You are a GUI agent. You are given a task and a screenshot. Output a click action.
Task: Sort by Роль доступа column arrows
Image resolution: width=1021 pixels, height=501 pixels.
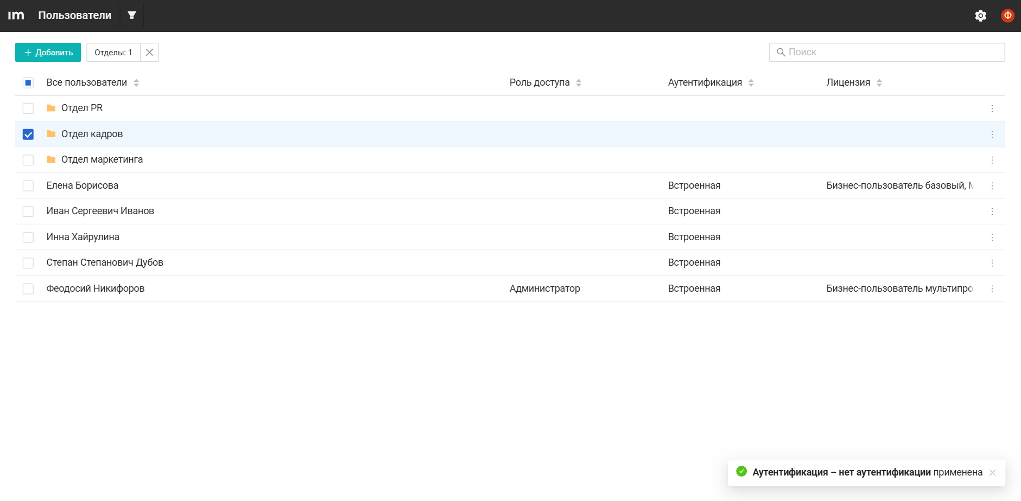tap(579, 82)
